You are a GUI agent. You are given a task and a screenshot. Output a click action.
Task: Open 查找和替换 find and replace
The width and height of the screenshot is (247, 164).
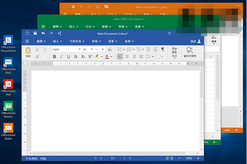(190, 52)
